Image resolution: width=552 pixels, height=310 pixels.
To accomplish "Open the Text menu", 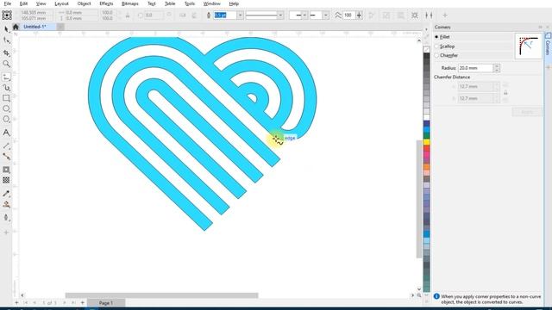I will click(x=152, y=3).
